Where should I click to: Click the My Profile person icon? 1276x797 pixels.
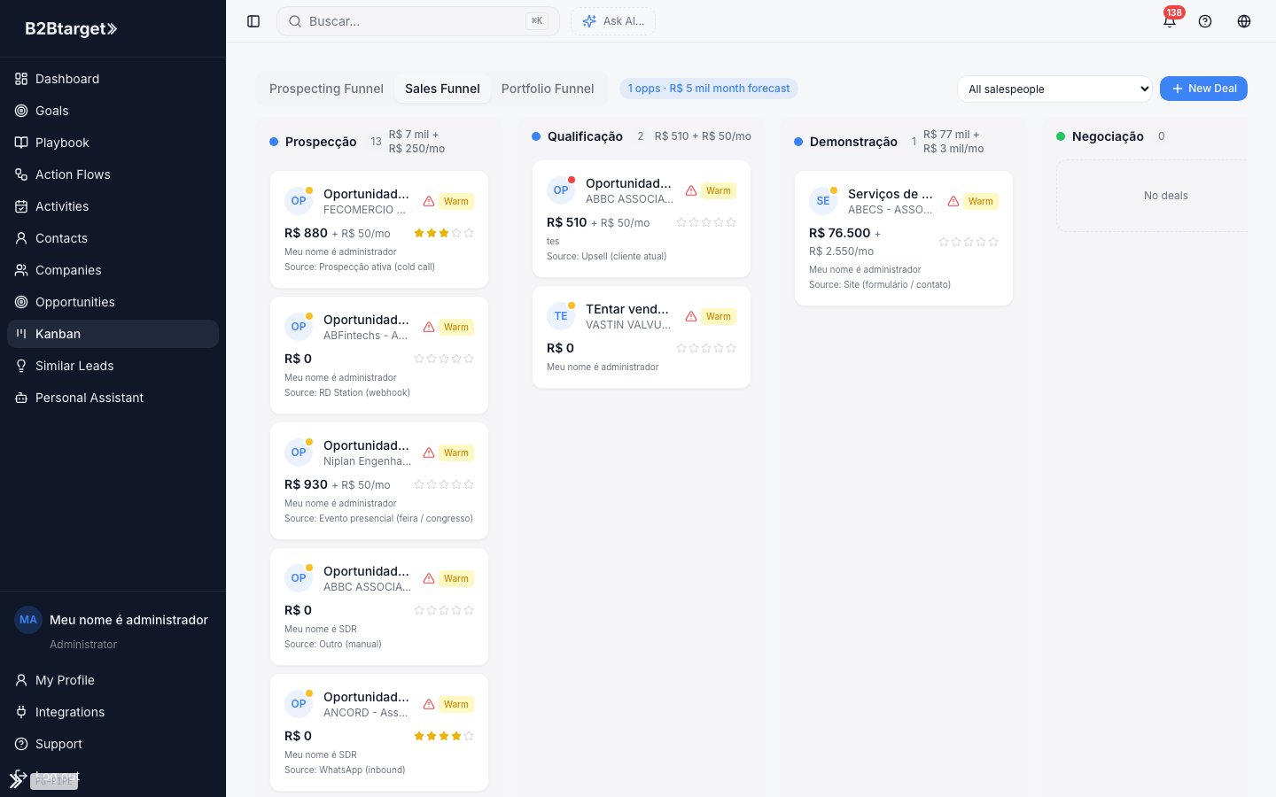point(21,680)
